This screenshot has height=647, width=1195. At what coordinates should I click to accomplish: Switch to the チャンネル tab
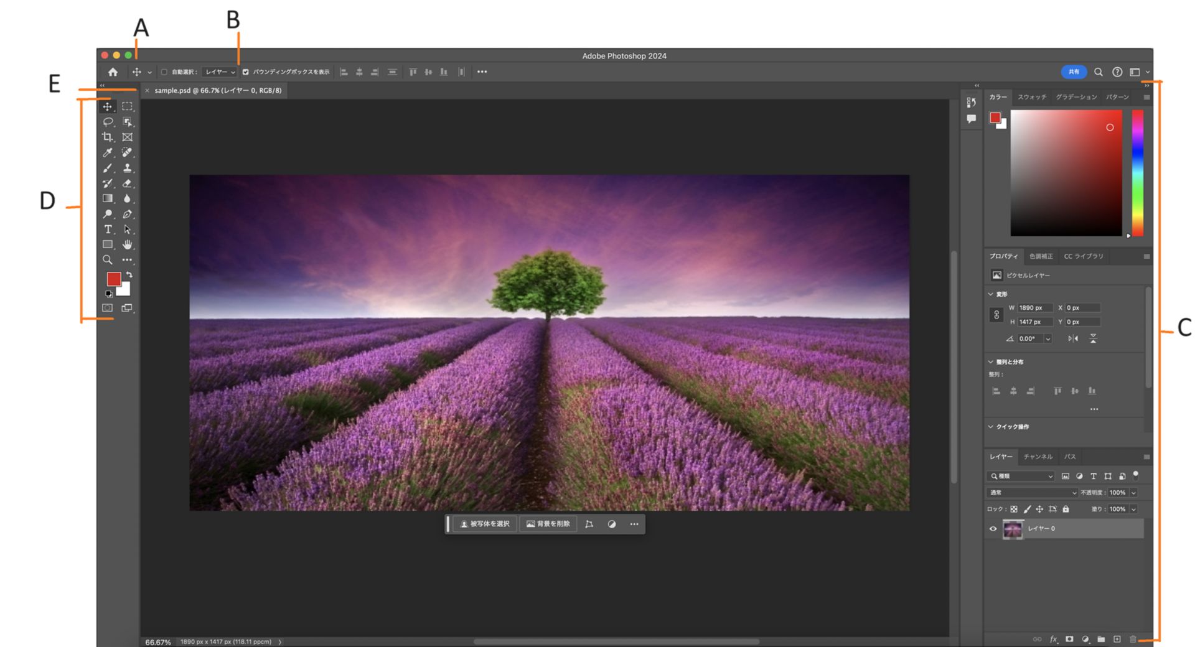point(1038,456)
